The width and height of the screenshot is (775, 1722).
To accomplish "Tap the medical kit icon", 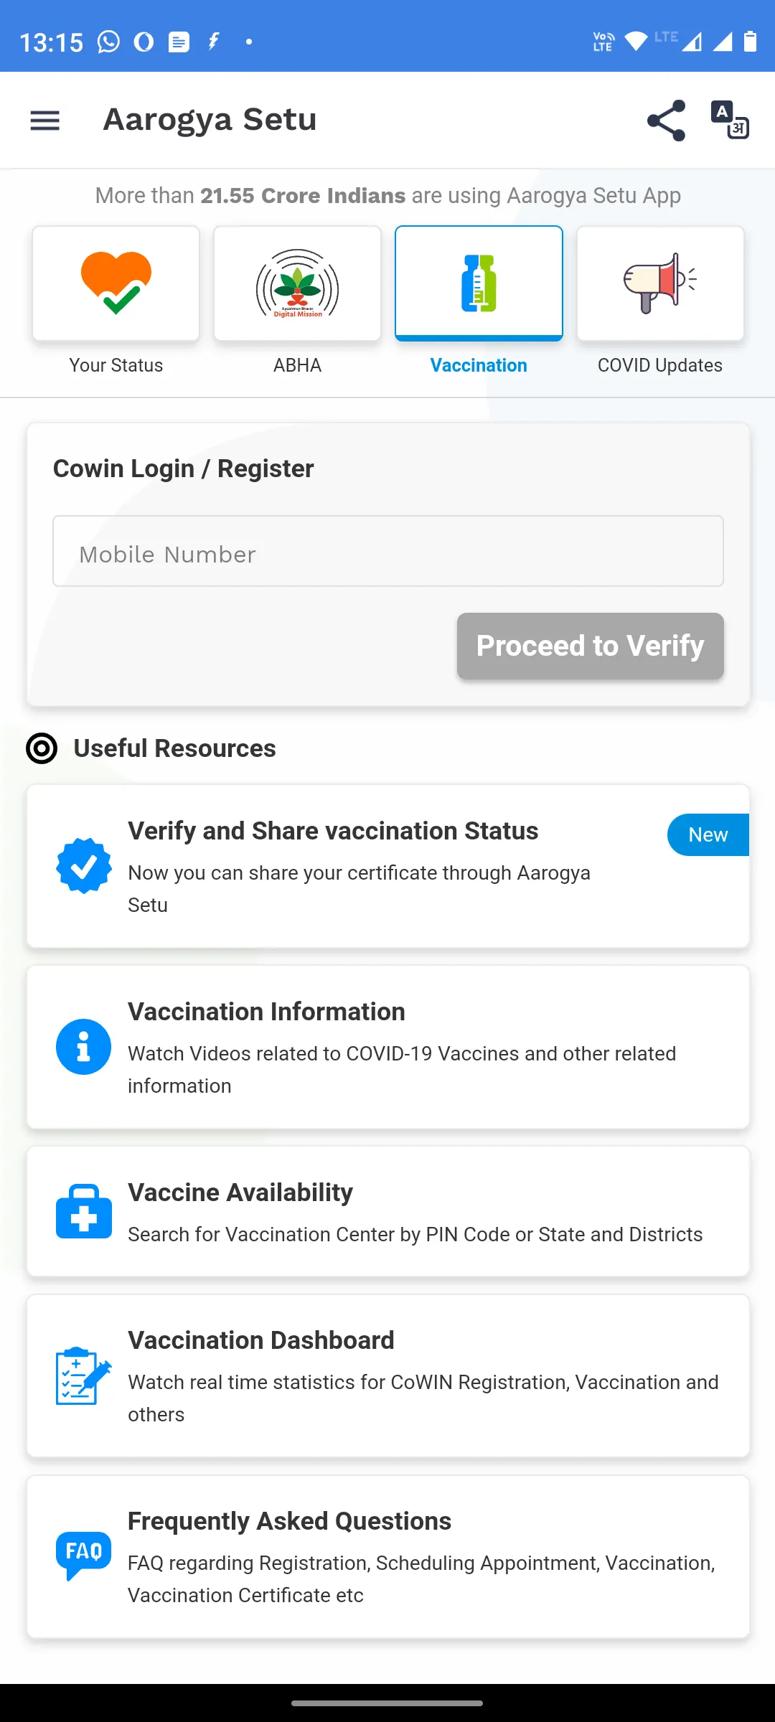I will pyautogui.click(x=84, y=1211).
